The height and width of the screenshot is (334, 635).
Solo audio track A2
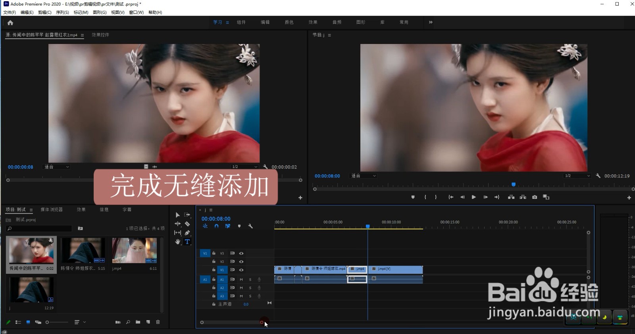[x=250, y=288]
